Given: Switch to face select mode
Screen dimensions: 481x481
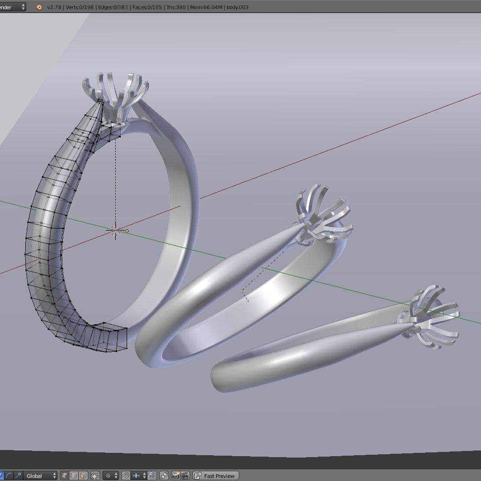Looking at the screenshot, I should point(83,476).
